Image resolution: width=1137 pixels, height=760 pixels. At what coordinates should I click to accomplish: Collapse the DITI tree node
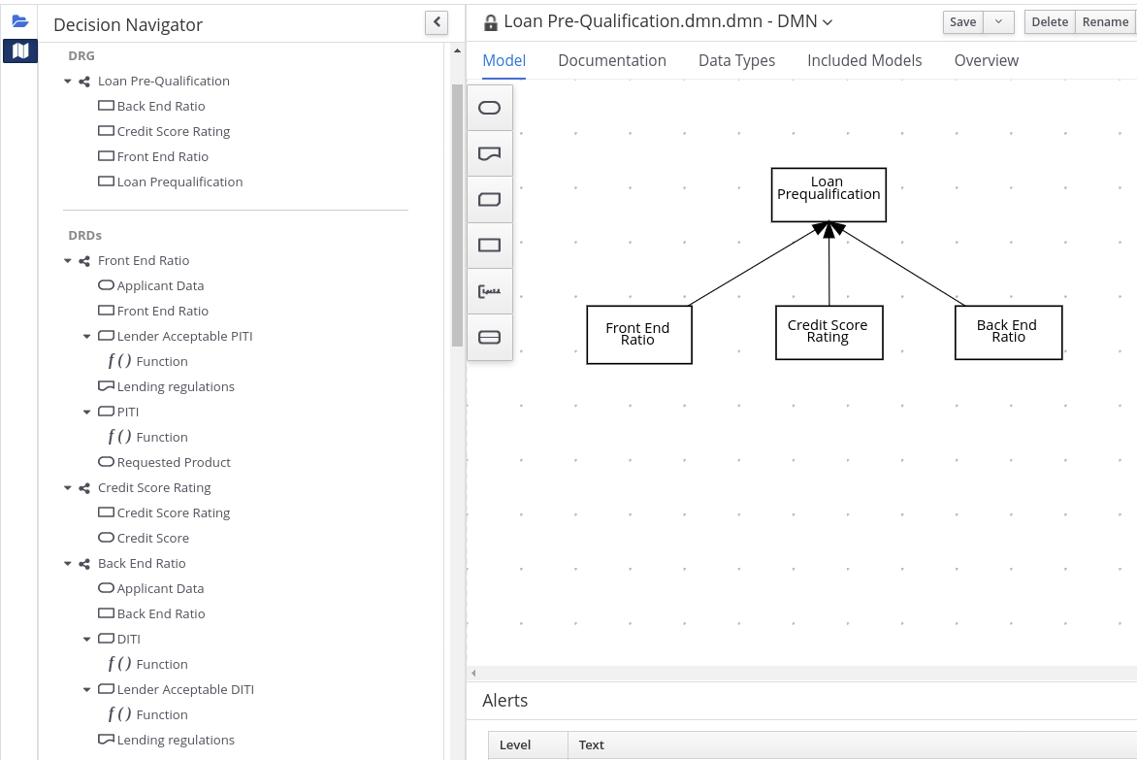pos(87,640)
